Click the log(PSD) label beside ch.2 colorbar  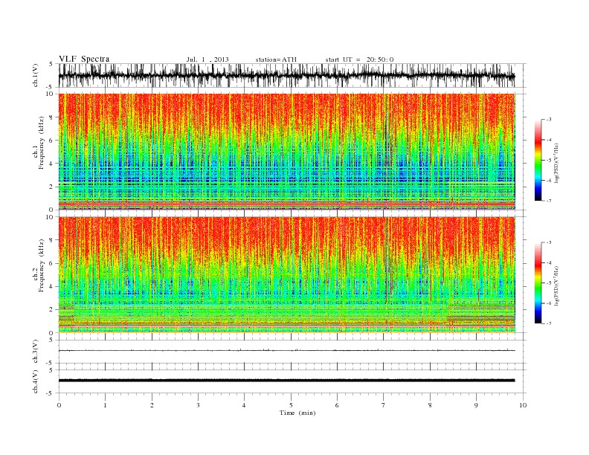click(557, 285)
